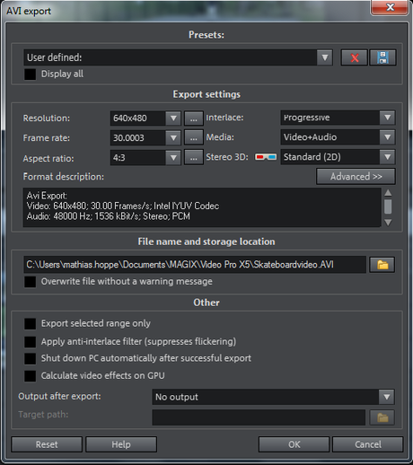The image size is (413, 465).
Task: Open custom aspect ratio ellipsis button
Action: click(194, 158)
